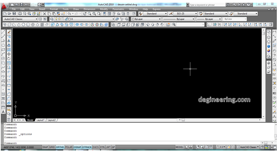This screenshot has width=278, height=152.
Task: Open the Dimension menu
Action: coord(90,9)
